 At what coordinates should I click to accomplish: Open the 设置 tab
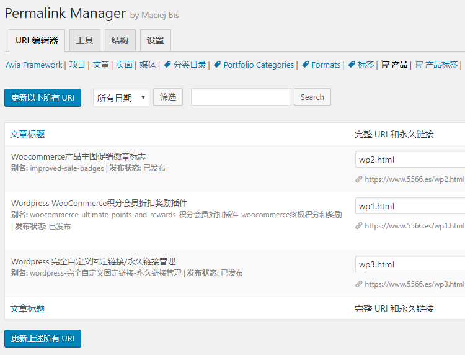(x=156, y=40)
